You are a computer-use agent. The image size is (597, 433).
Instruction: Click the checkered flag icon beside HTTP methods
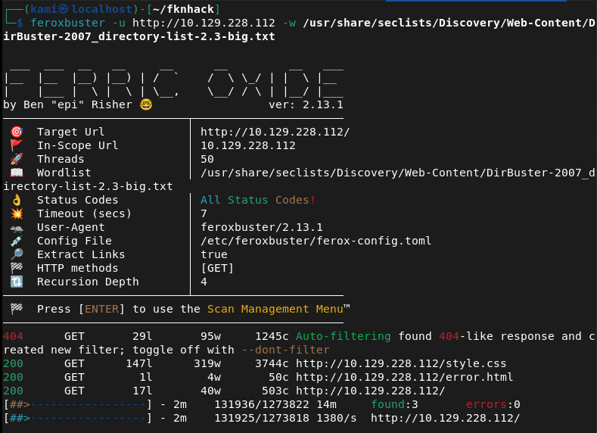click(x=17, y=268)
